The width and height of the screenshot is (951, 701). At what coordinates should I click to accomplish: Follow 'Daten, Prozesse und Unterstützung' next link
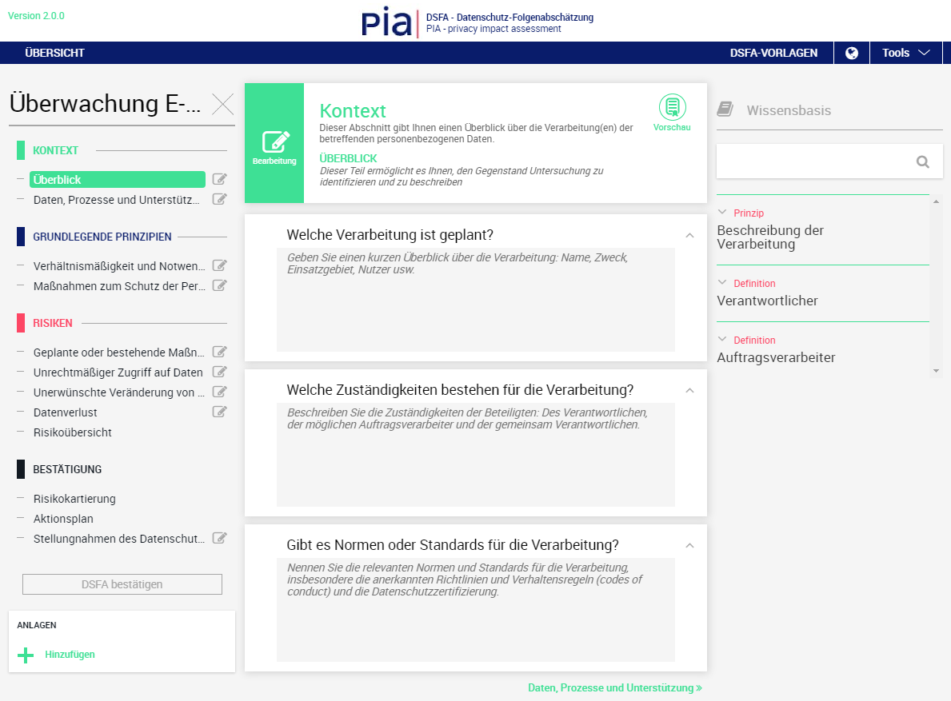pyautogui.click(x=614, y=687)
